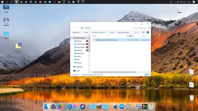Click the power button dock icon

click(x=128, y=106)
